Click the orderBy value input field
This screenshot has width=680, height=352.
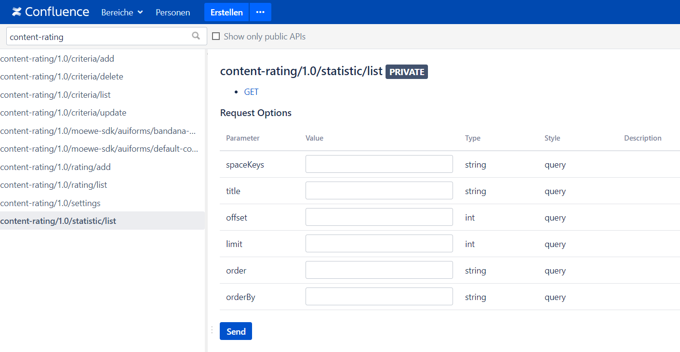tap(379, 297)
